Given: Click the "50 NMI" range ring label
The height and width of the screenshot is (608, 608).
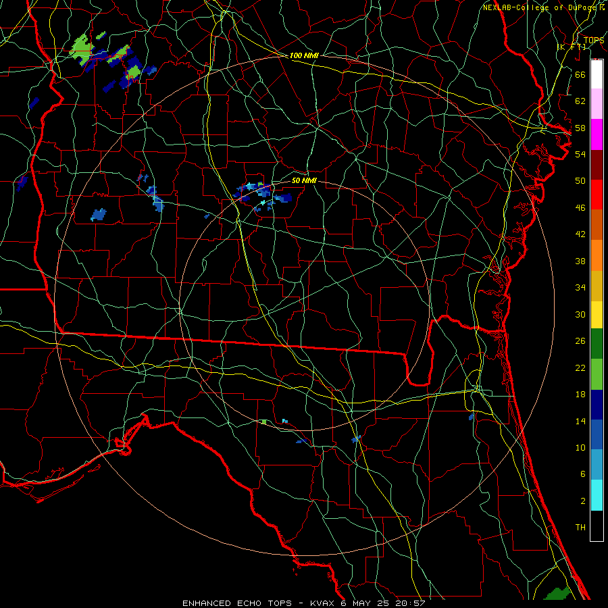Looking at the screenshot, I should click(304, 180).
